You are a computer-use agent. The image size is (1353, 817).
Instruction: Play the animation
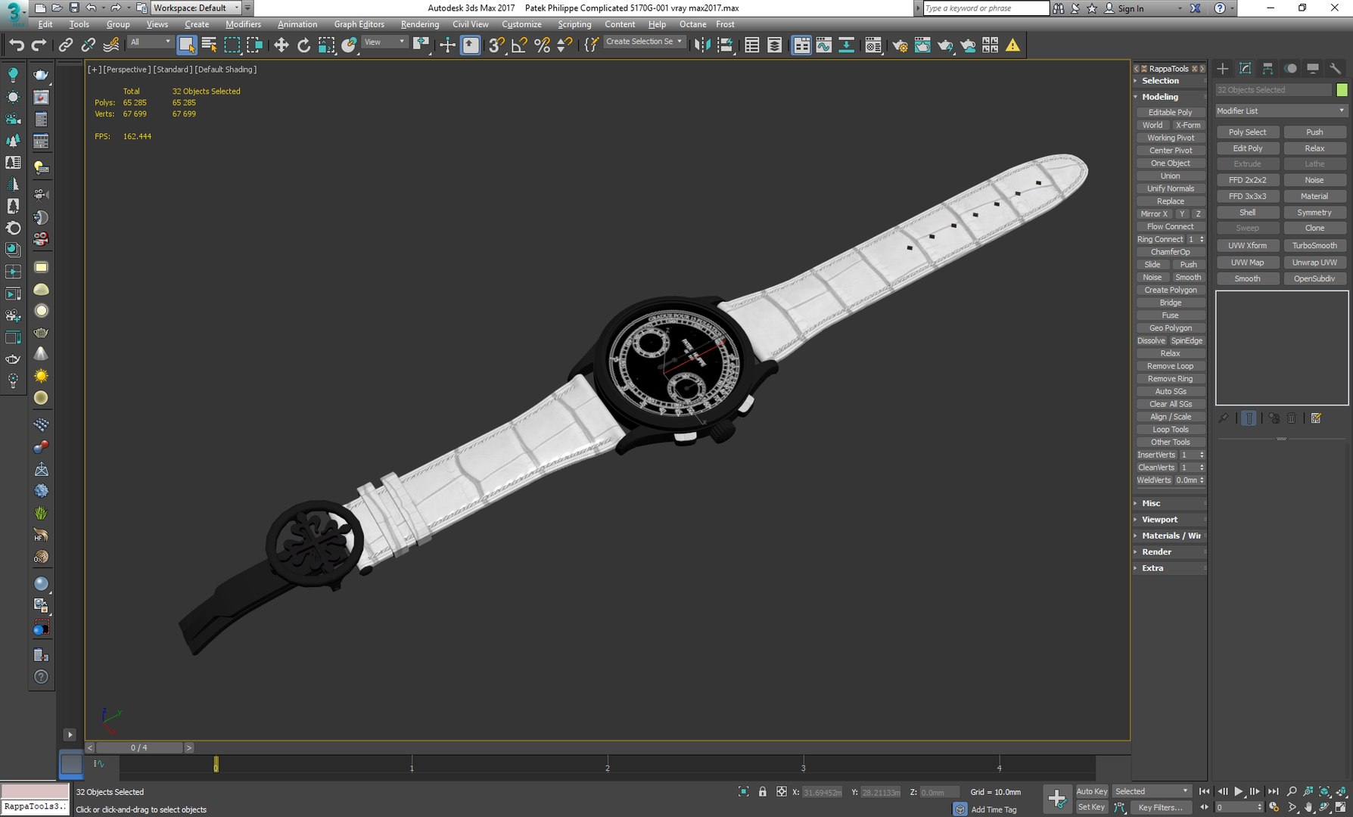tap(1239, 791)
